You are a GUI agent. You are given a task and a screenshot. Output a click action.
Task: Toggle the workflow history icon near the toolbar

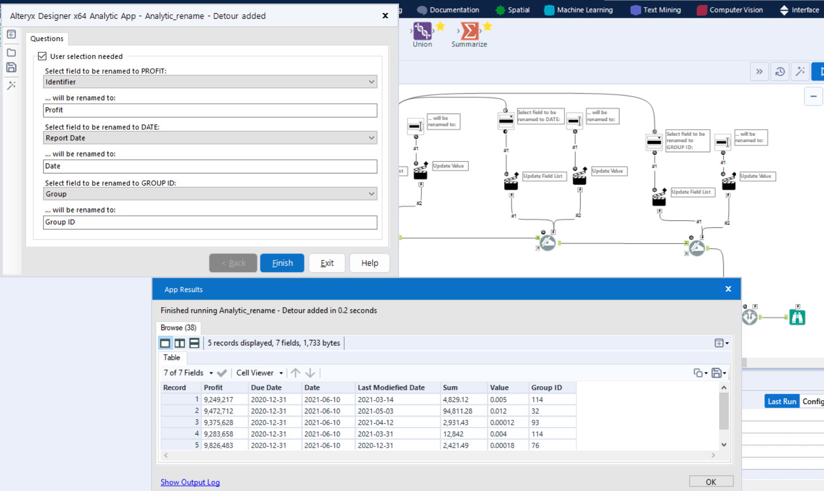(x=780, y=71)
